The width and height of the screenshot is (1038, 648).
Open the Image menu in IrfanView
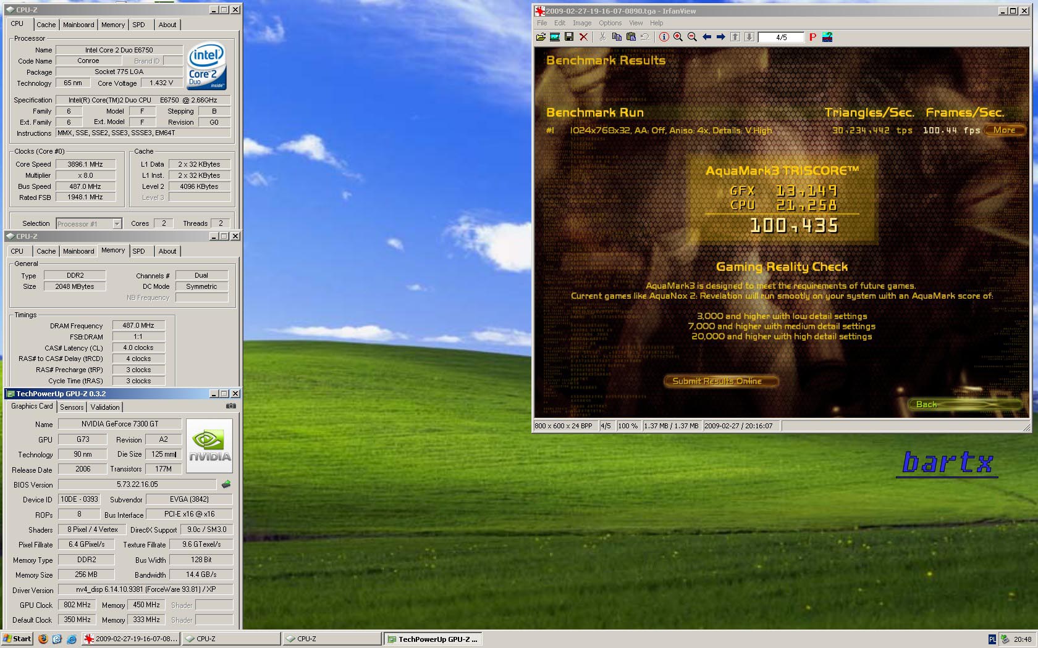[x=582, y=23]
